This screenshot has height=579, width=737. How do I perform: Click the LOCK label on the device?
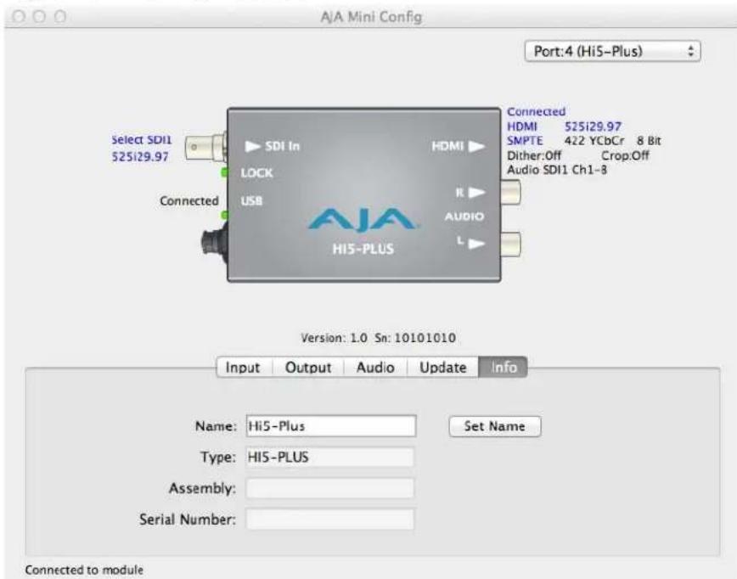coord(256,173)
